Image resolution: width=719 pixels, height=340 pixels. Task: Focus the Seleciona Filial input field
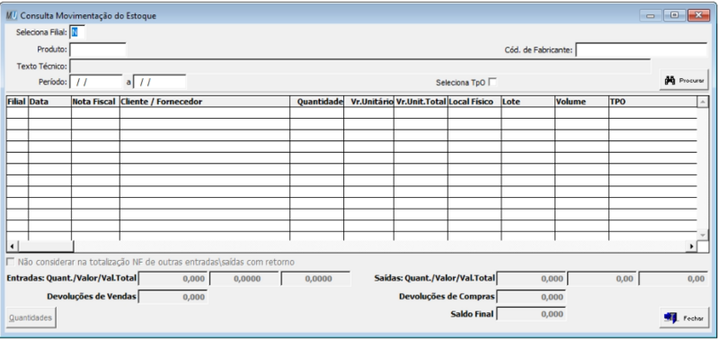click(77, 32)
